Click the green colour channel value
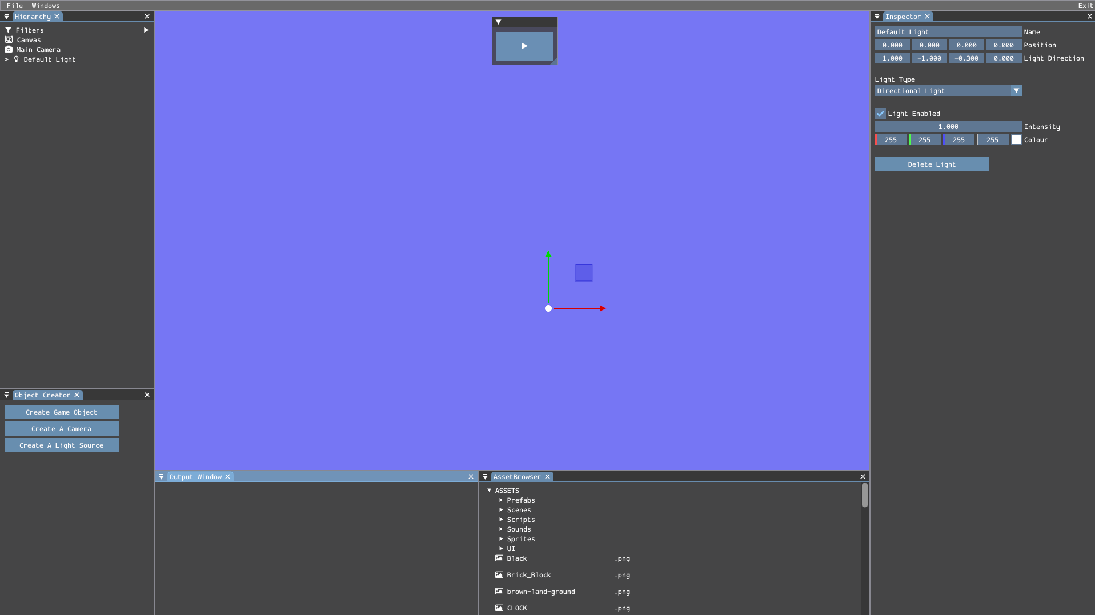 (924, 139)
